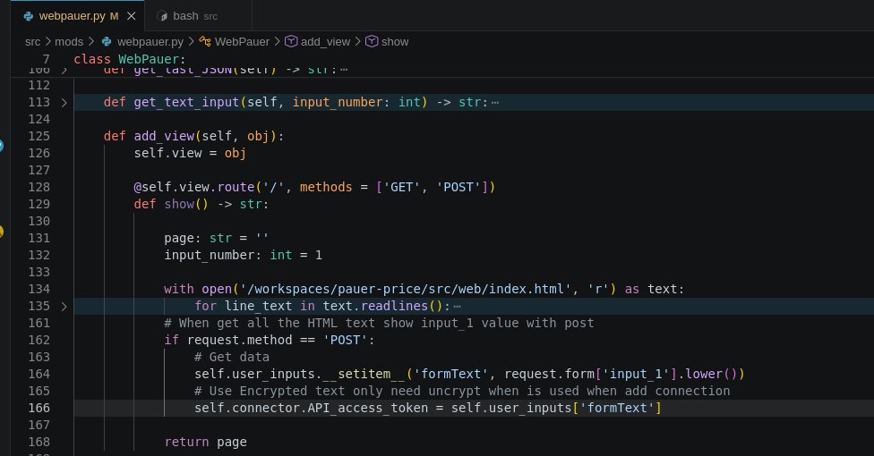Click the Python file icon in webpauer.py tab
This screenshot has height=456, width=874.
click(29, 16)
